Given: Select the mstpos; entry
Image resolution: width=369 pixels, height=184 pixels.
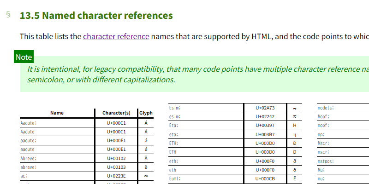Looking at the screenshot, I should coord(326,161).
